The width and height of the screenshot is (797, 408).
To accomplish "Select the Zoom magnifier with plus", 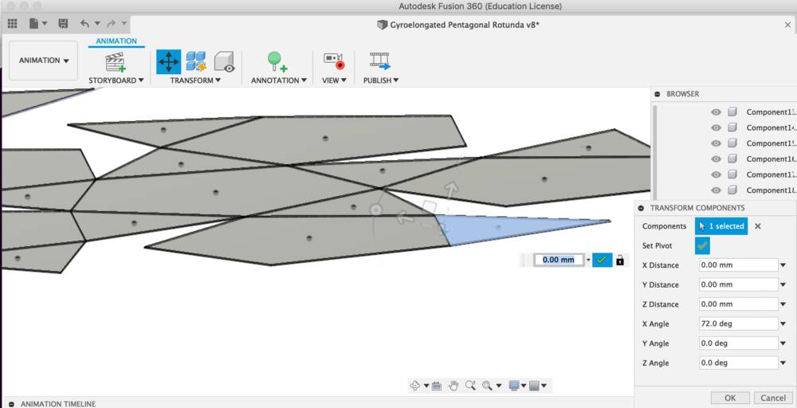I will pyautogui.click(x=470, y=386).
